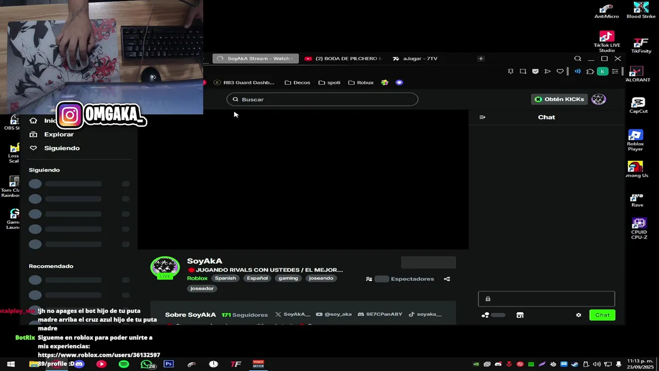The height and width of the screenshot is (371, 659).
Task: Open Blood Strike desktop shortcut
Action: point(641,11)
